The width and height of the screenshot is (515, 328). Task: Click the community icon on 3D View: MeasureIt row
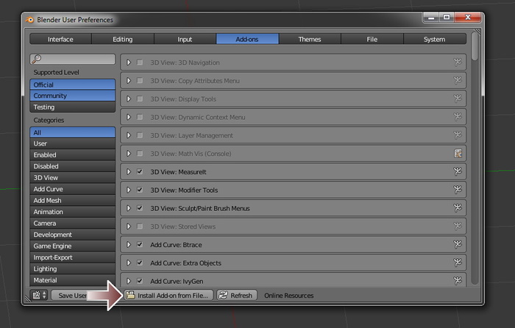click(457, 171)
